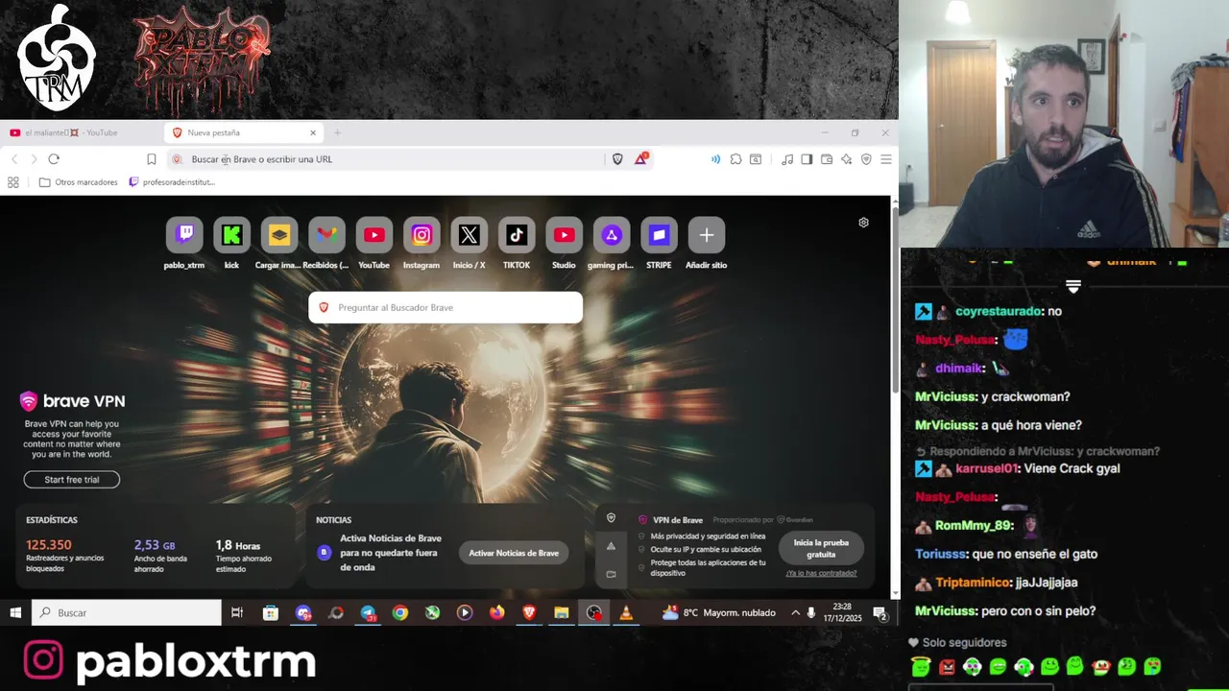1229x691 pixels.
Task: Click the Preguntar al Buscador Brave search box
Action: [x=446, y=307]
